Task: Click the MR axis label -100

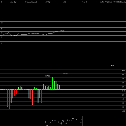Action: (x=123, y=111)
